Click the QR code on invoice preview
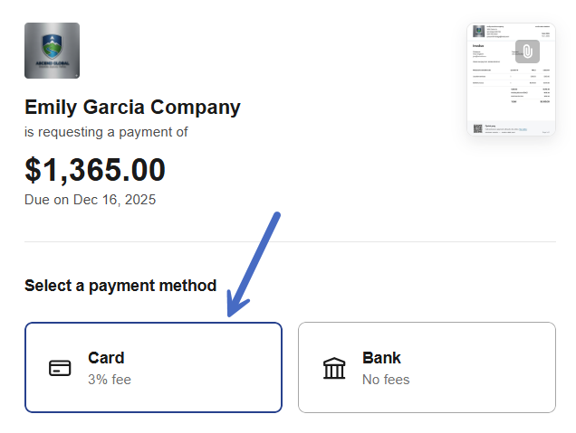Image resolution: width=576 pixels, height=433 pixels. [476, 127]
